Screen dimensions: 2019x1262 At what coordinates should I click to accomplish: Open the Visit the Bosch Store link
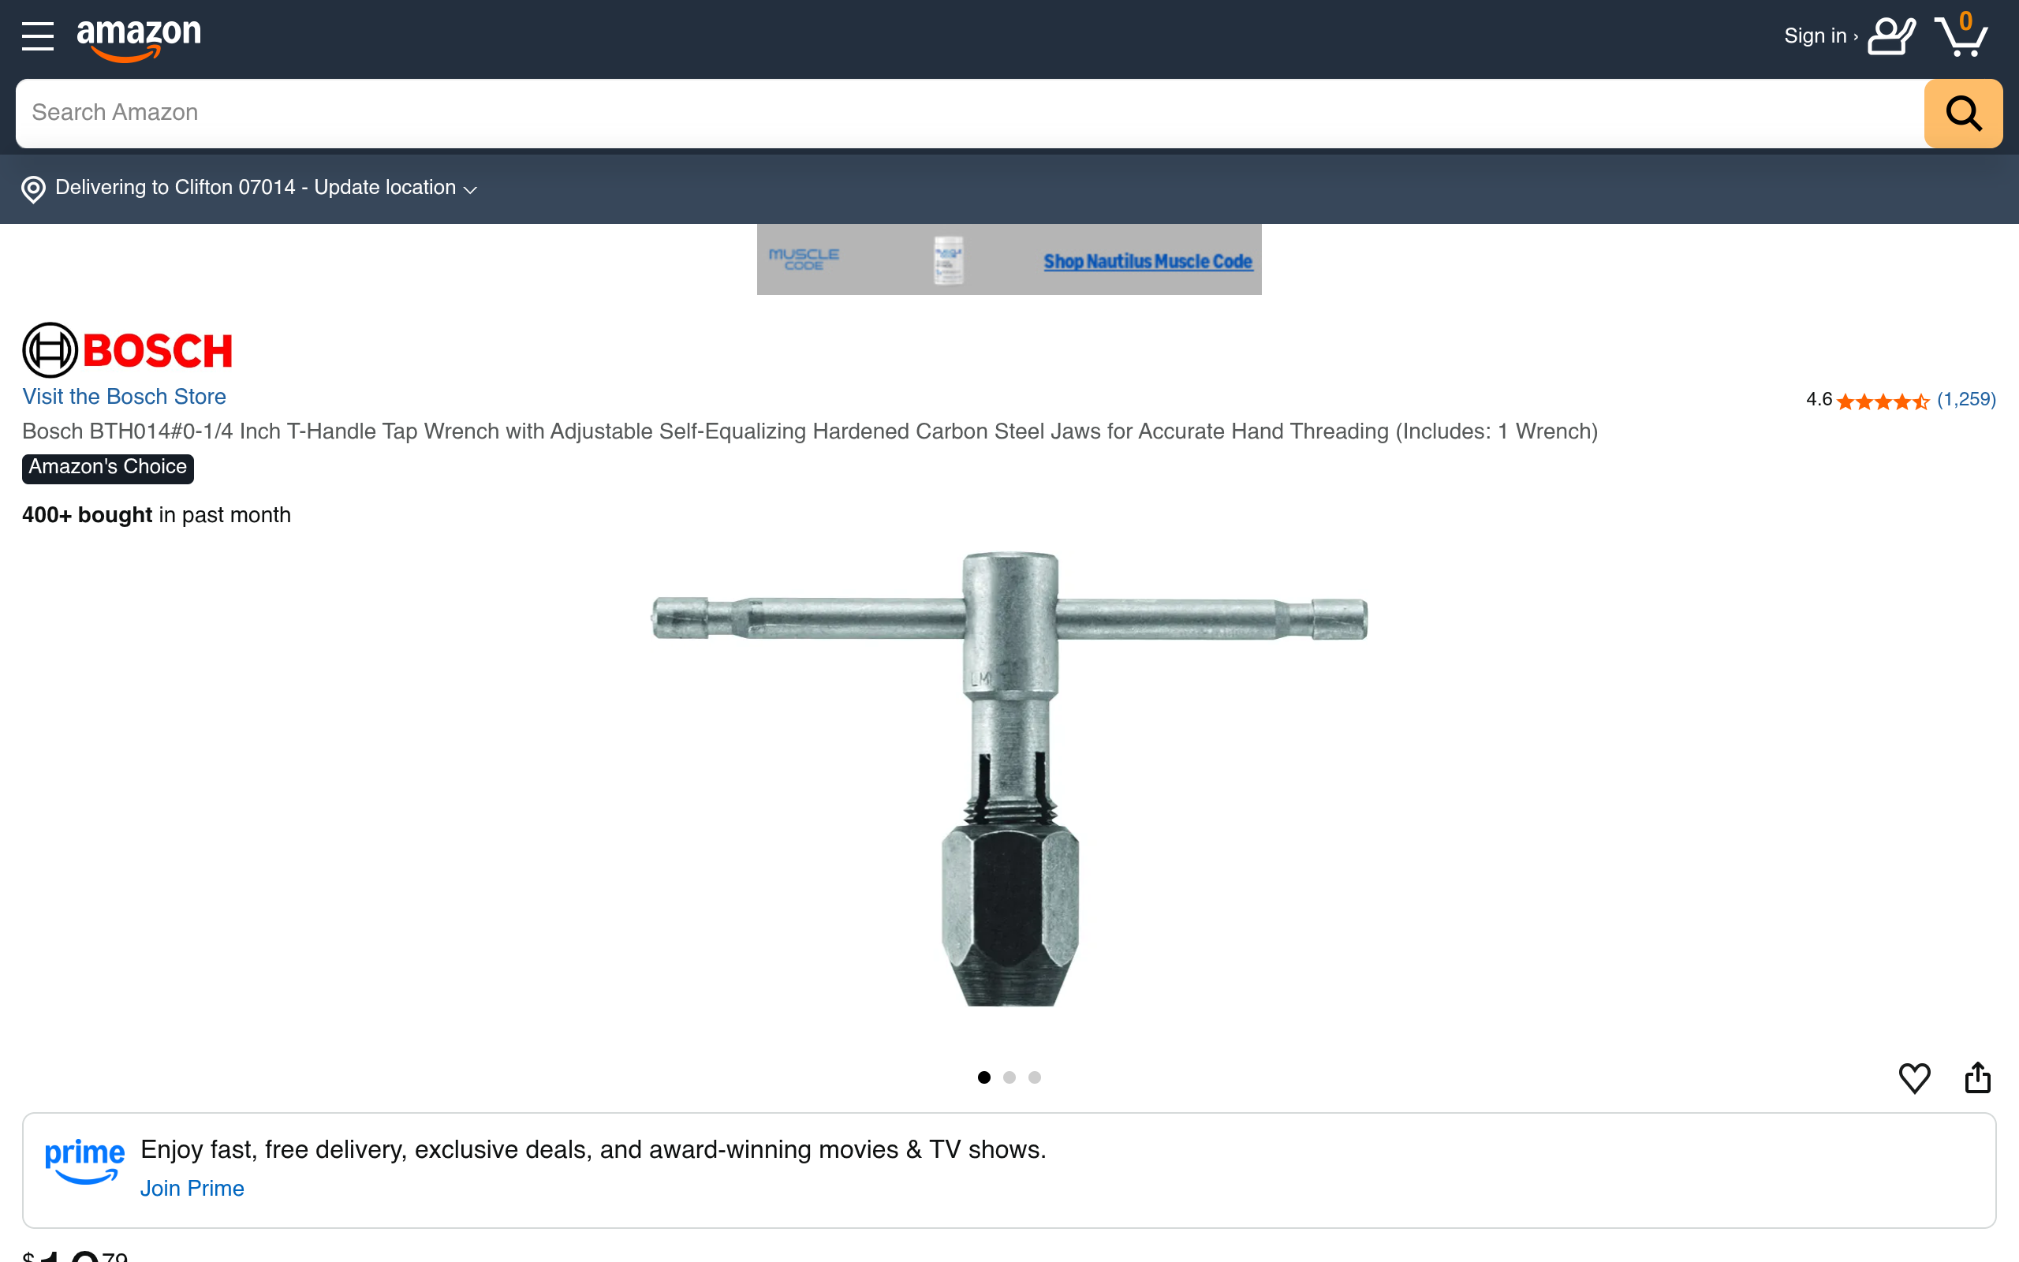click(125, 397)
